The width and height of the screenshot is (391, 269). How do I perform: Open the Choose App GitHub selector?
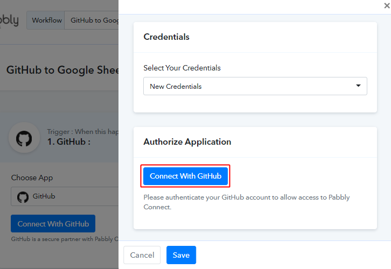[65, 196]
